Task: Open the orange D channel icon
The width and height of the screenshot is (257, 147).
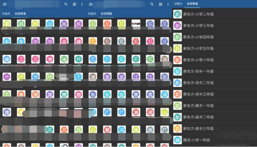Action: pyautogui.click(x=64, y=130)
